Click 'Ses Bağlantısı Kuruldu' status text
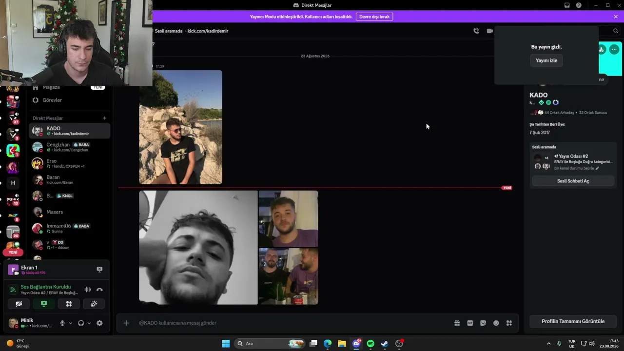This screenshot has height=351, width=624. tap(46, 287)
